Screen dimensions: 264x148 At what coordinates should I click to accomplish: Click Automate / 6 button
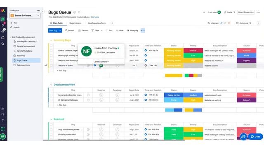(x=244, y=23)
